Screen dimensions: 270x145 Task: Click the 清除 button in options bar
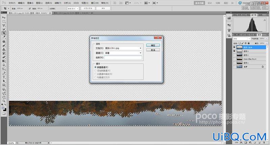[103, 8]
